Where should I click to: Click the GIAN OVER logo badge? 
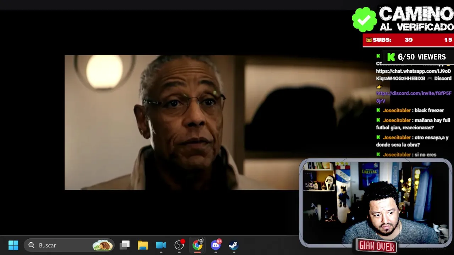pyautogui.click(x=377, y=245)
